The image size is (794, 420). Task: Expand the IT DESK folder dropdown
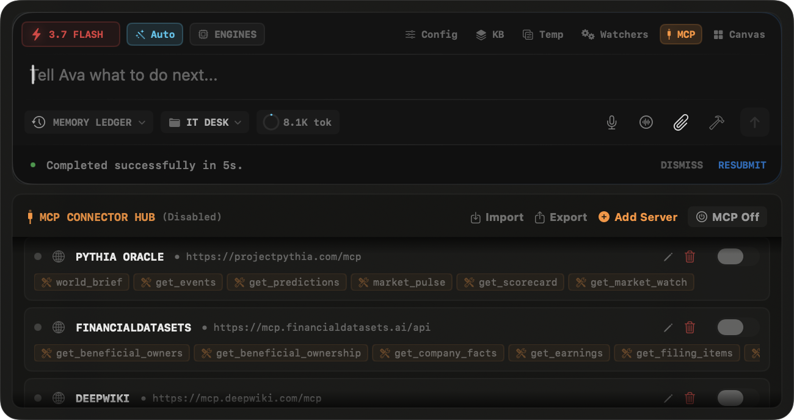205,122
